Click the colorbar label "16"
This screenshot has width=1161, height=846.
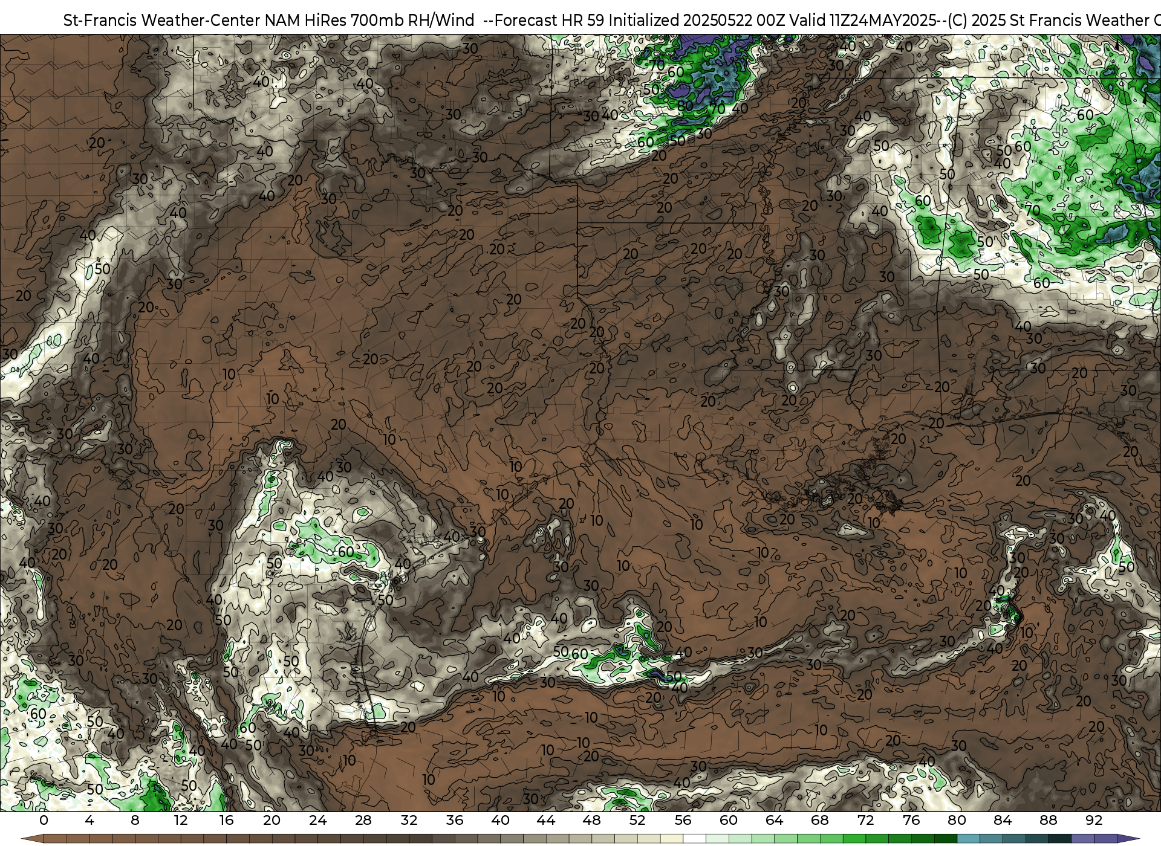coord(226,821)
